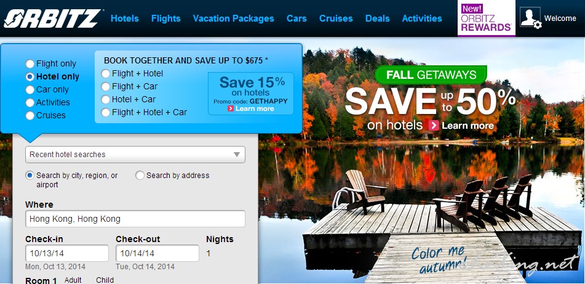Screen dimensions: 585x284
Task: Click the Orbitz logo
Action: (52, 18)
